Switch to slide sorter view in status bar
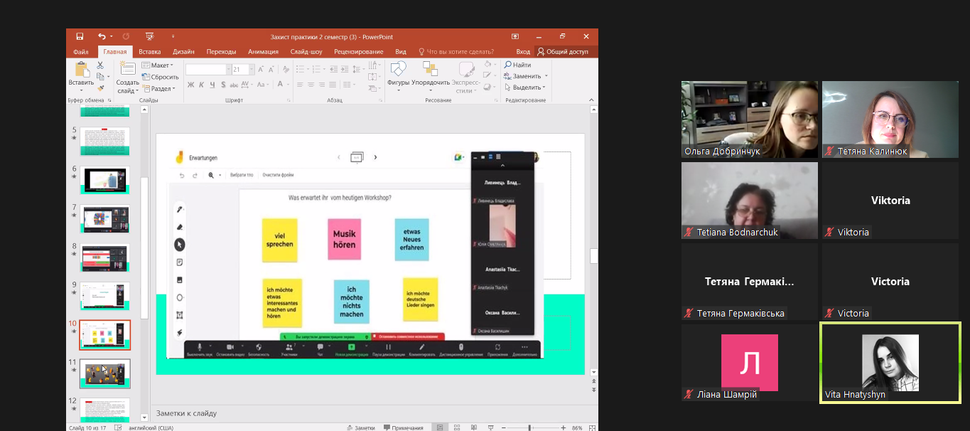The image size is (970, 431). click(x=458, y=427)
